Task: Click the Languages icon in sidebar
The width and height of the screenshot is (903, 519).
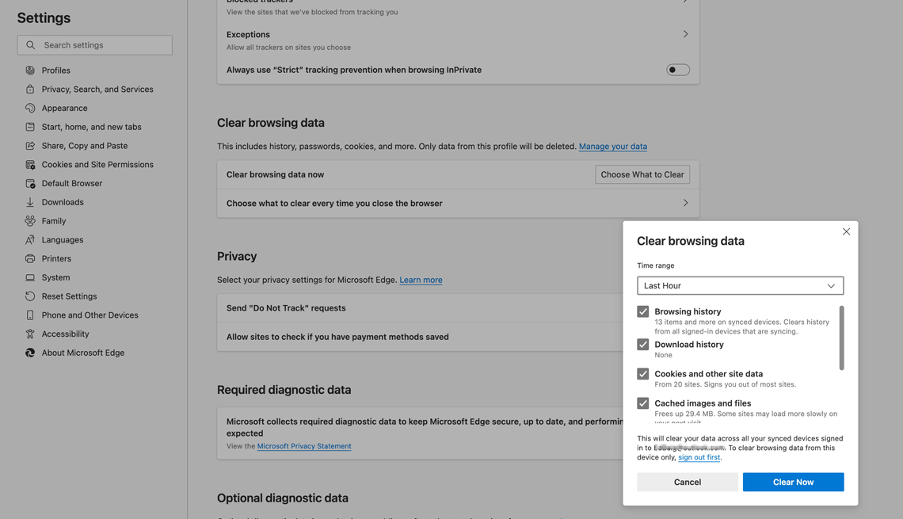Action: click(x=30, y=239)
